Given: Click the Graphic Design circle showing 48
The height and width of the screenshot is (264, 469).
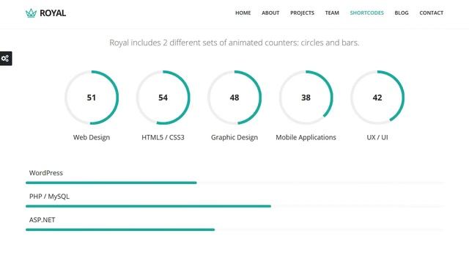Looking at the screenshot, I should pyautogui.click(x=234, y=98).
